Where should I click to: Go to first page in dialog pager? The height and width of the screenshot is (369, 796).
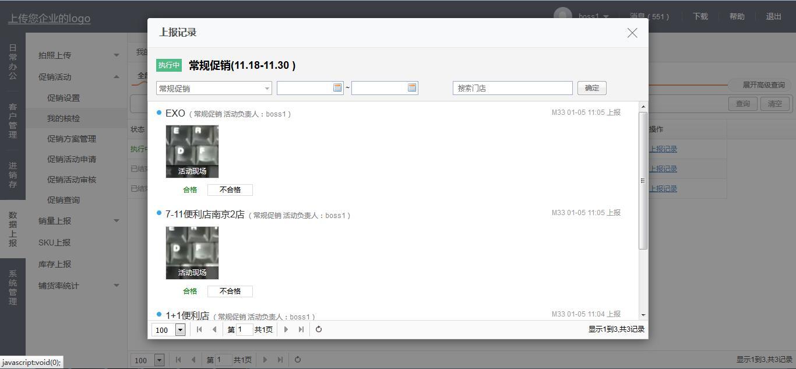[199, 329]
